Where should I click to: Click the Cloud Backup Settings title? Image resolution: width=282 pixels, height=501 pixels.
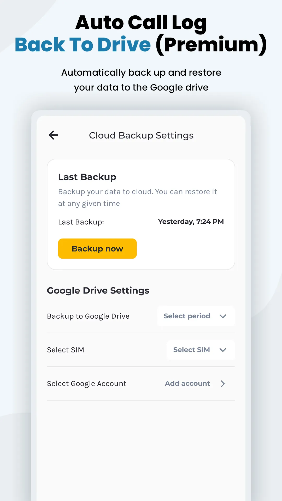[x=141, y=135]
